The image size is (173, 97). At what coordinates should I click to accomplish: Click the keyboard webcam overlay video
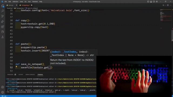pos(134,76)
